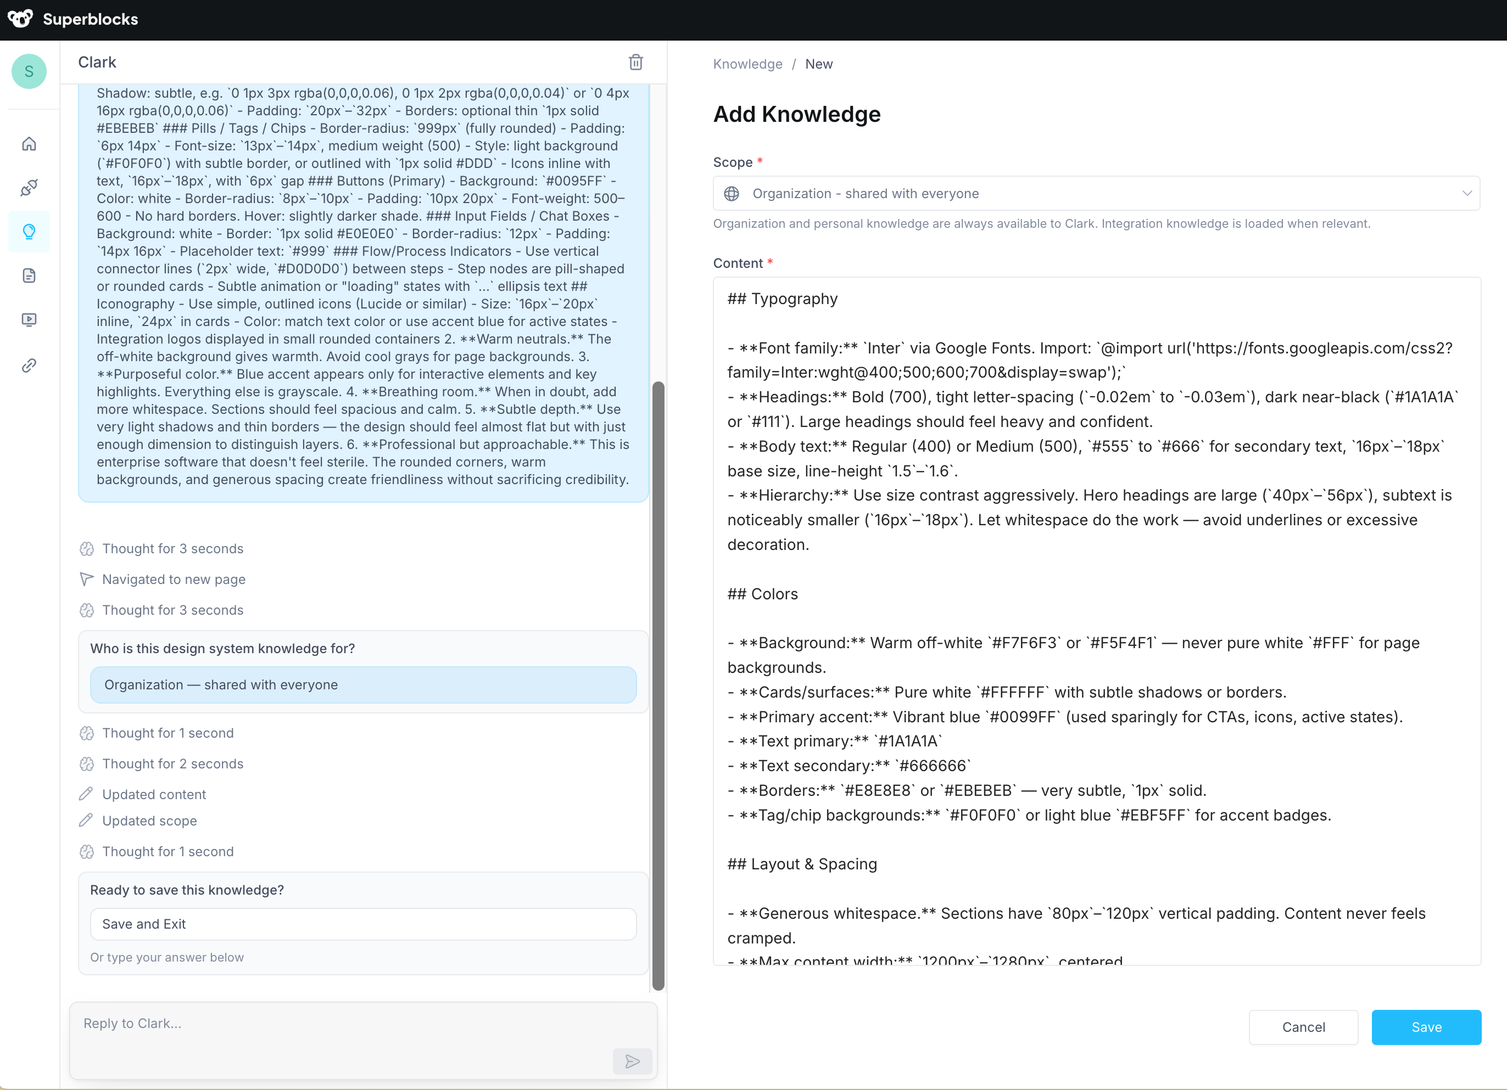Open the Integrations plug icon
Viewport: 1507px width, 1090px height.
tap(29, 187)
